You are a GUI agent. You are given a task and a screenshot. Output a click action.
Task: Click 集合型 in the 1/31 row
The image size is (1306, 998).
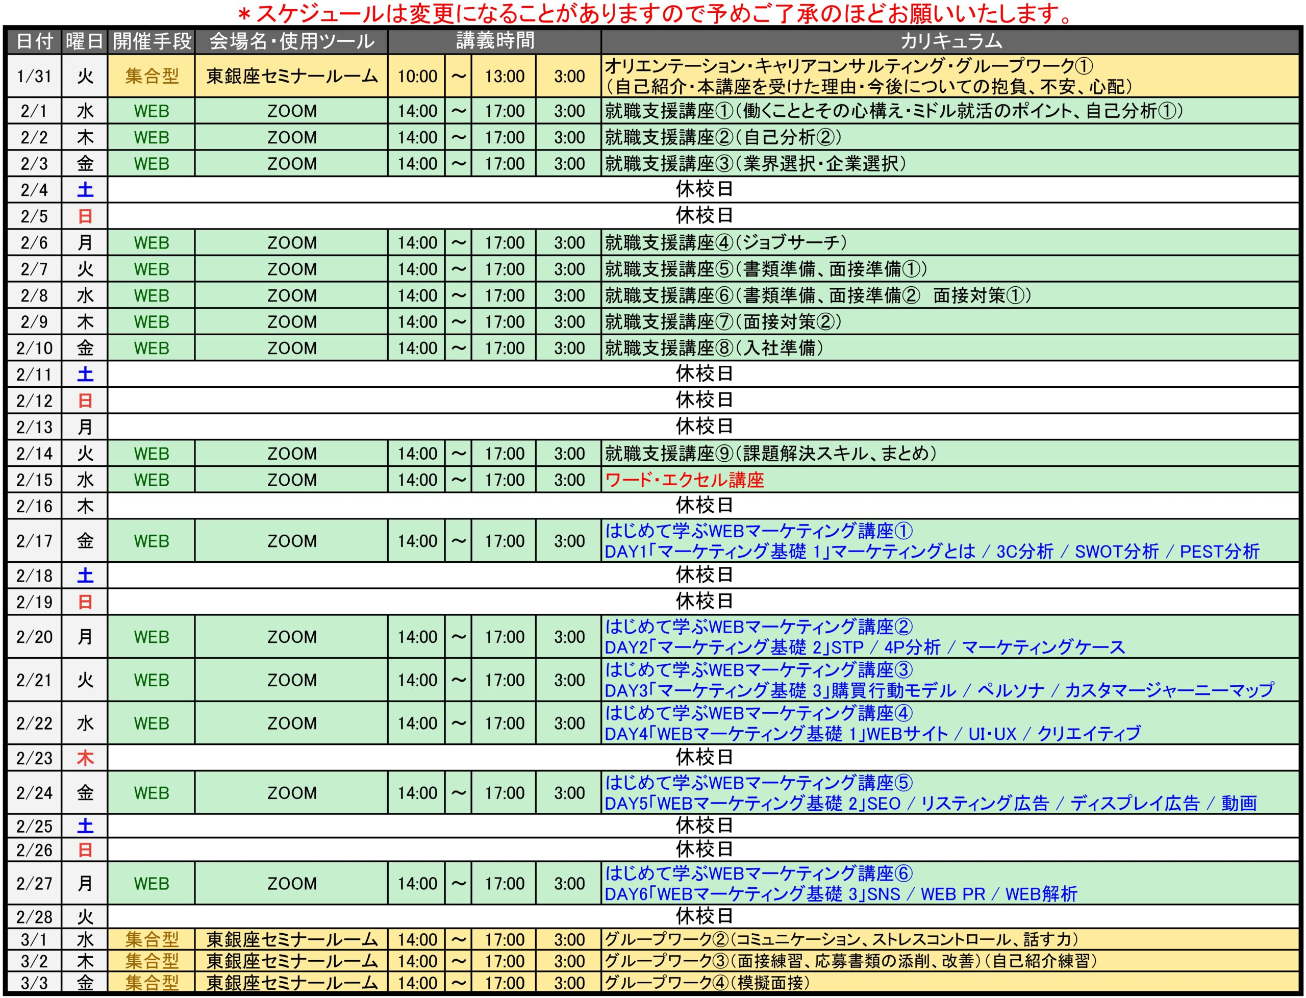(152, 76)
